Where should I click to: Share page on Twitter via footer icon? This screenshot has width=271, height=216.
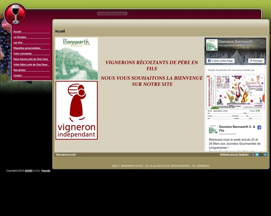coord(257,154)
